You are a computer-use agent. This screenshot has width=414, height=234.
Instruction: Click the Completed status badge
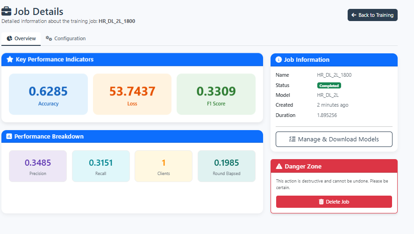[x=329, y=86]
